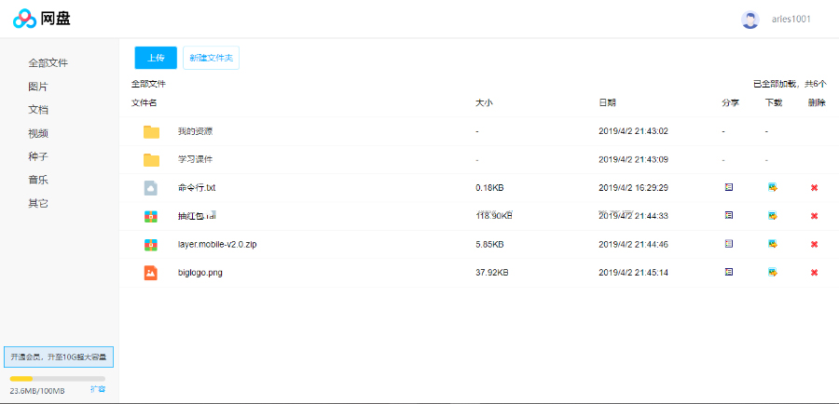Click the blue 上传 upload button

[156, 58]
